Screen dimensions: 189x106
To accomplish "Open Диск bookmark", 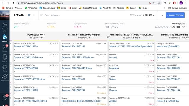I will (x=143, y=8).
